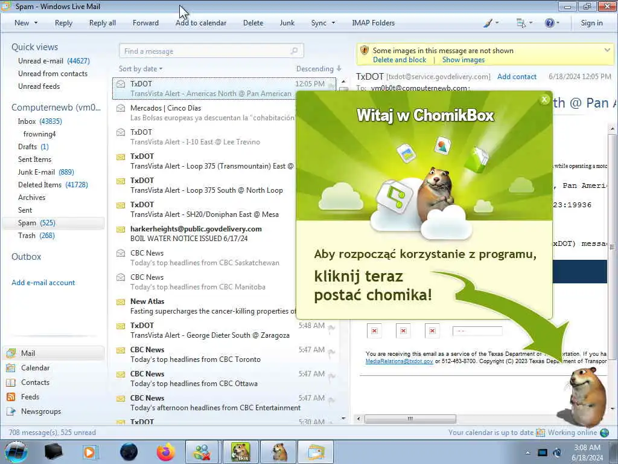This screenshot has width=618, height=464.
Task: Open Feeds icon in navigation pane
Action: pyautogui.click(x=11, y=397)
